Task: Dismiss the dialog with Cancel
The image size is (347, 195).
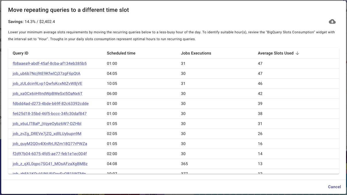Action: point(334,187)
